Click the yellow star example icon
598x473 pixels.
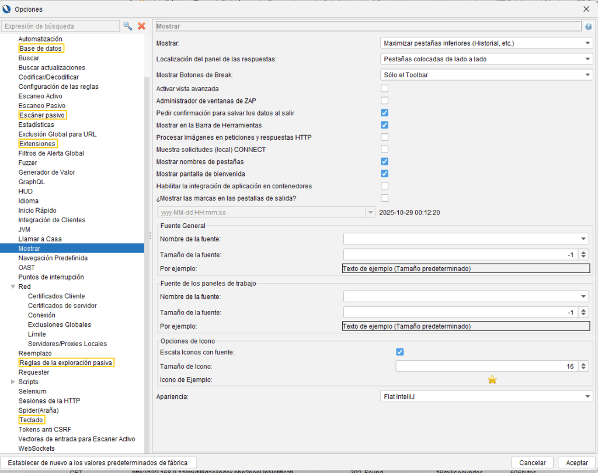(492, 380)
